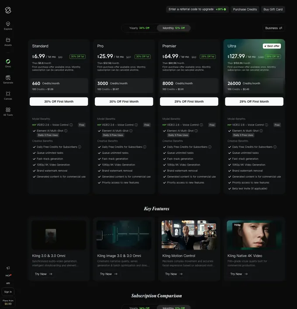Click the announcements megaphone icon
Image resolution: width=297 pixels, height=309 pixels.
click(x=8, y=268)
